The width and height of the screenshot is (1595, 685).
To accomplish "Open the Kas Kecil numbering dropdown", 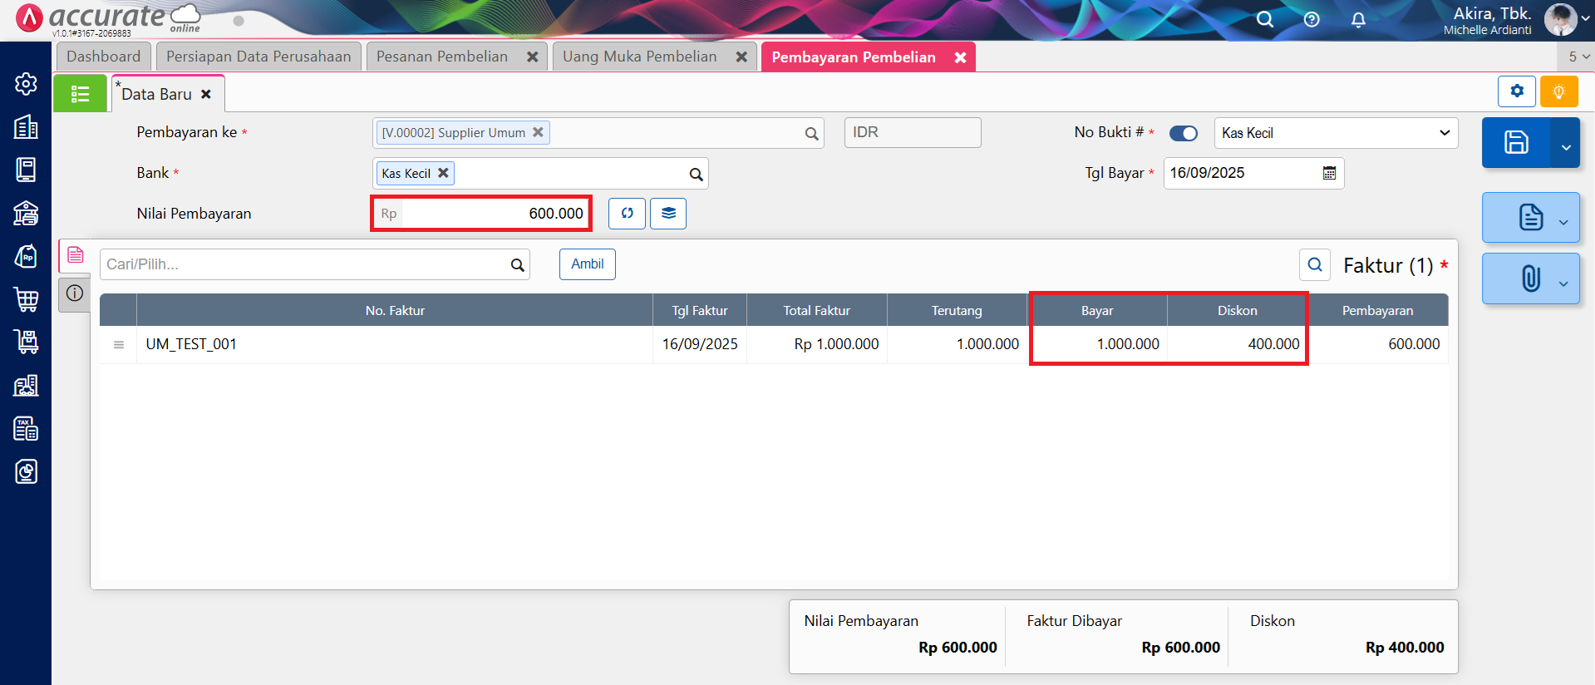I will [x=1335, y=133].
